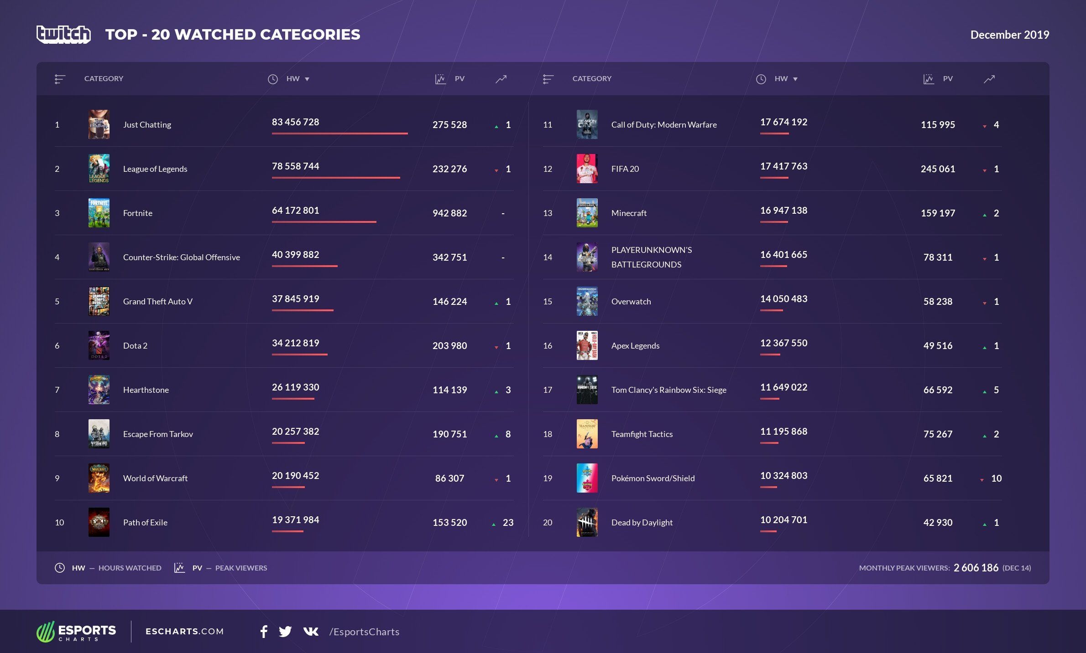Click the sort icon next to left CATEGORY header
The height and width of the screenshot is (653, 1086).
59,78
